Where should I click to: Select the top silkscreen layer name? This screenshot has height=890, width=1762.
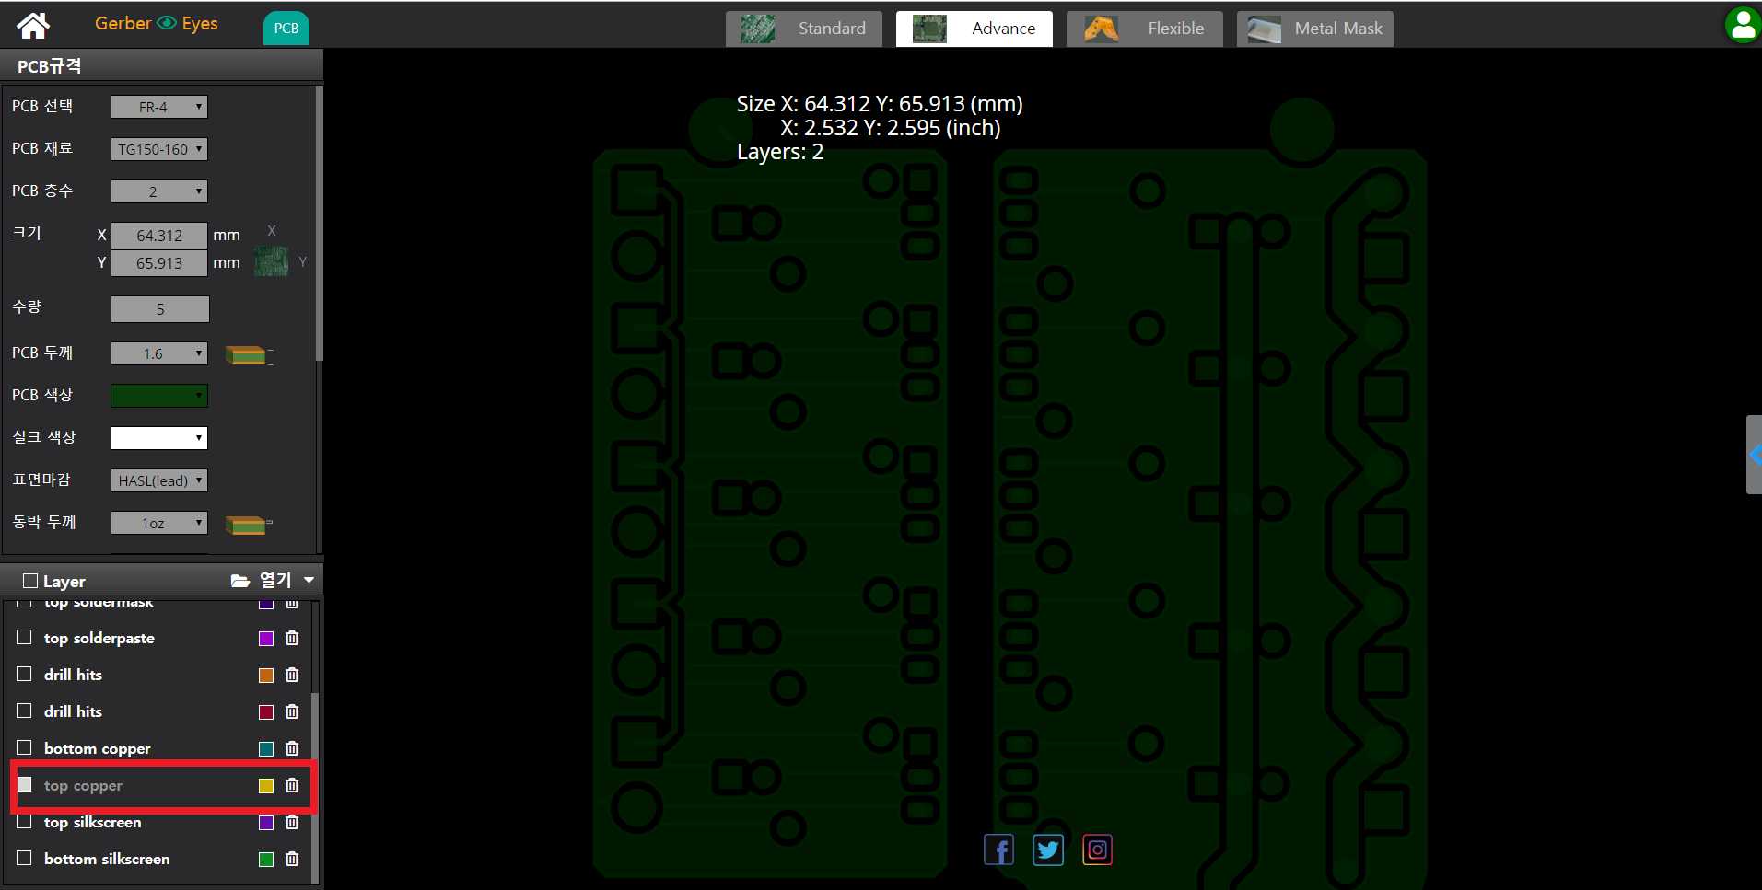click(x=92, y=823)
